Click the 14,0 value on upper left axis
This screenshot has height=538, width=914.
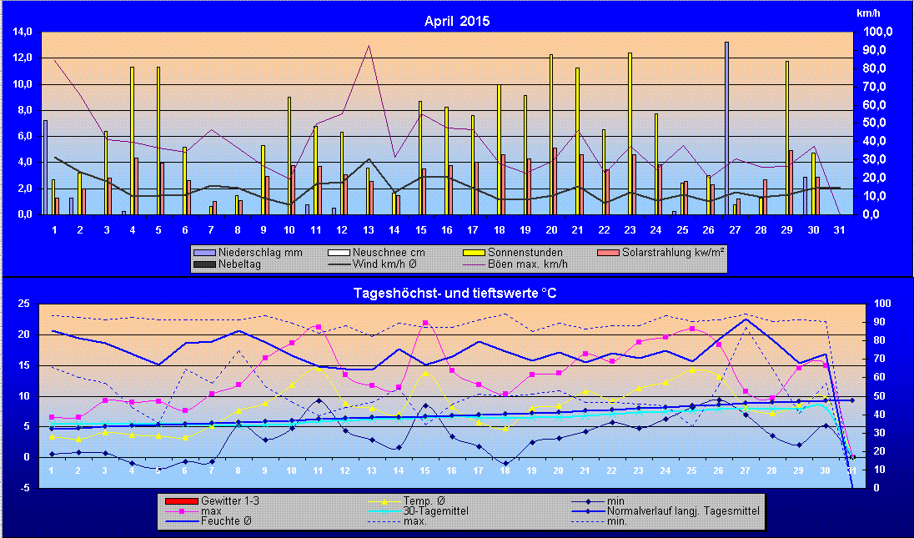point(21,32)
